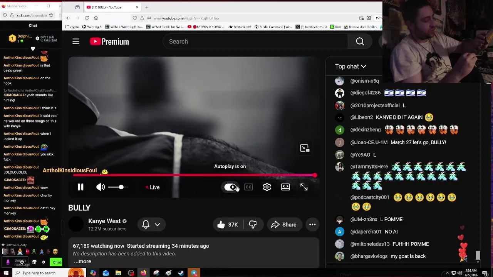Open Steam from the taskbar

[181, 273]
